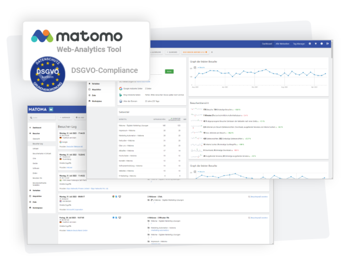Open Geräte in the sidebar
Screen dimensions: 356x266
point(35,163)
